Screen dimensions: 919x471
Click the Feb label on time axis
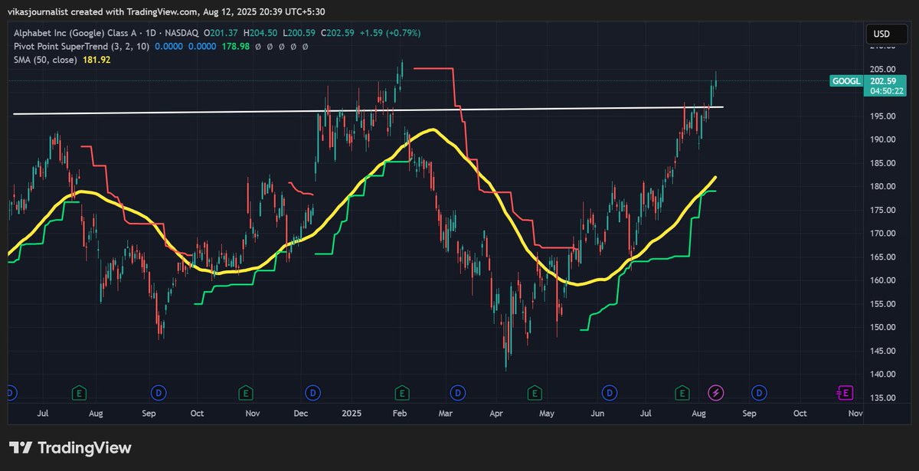(399, 413)
